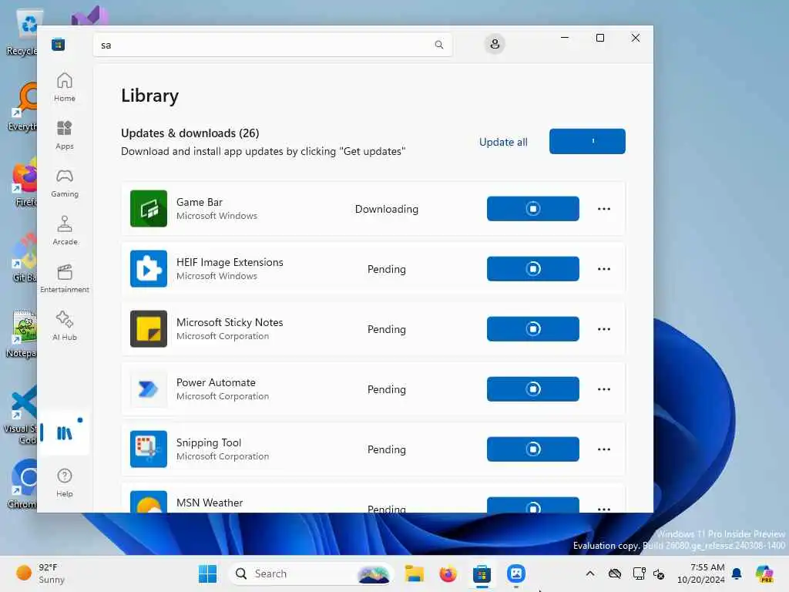Show hidden system tray icons
Viewport: 789px width, 592px height.
[590, 573]
